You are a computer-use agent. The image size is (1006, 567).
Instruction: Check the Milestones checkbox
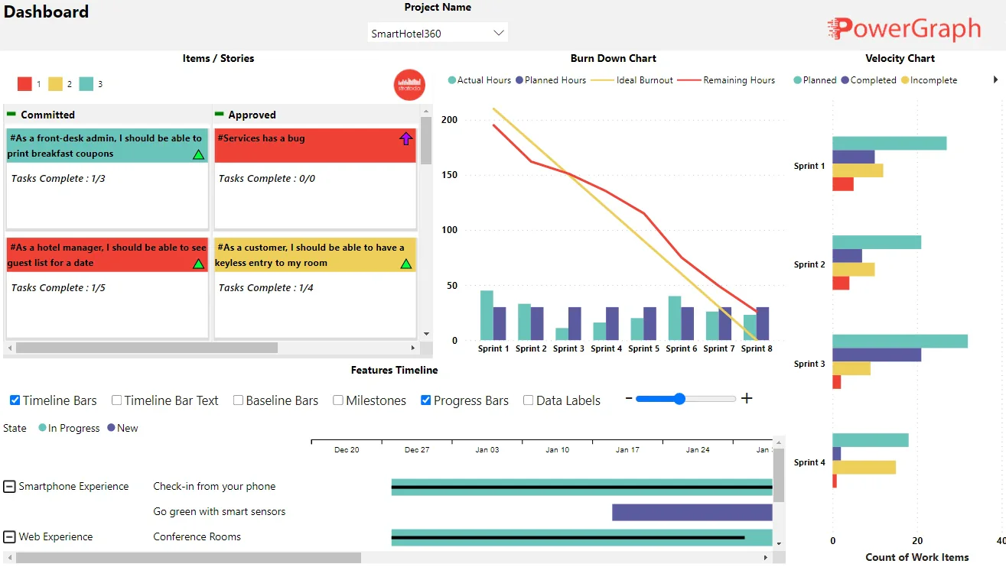338,400
